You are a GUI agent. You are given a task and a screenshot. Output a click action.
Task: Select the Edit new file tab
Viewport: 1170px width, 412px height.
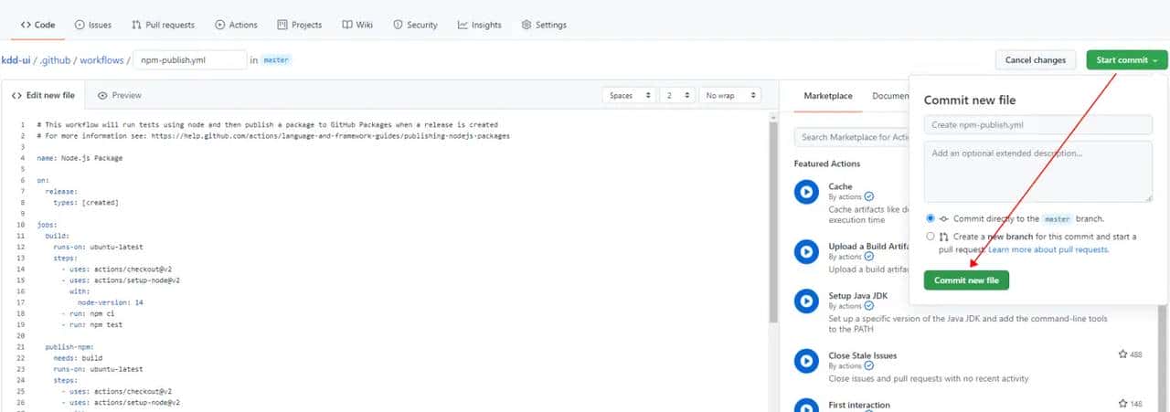(x=43, y=95)
